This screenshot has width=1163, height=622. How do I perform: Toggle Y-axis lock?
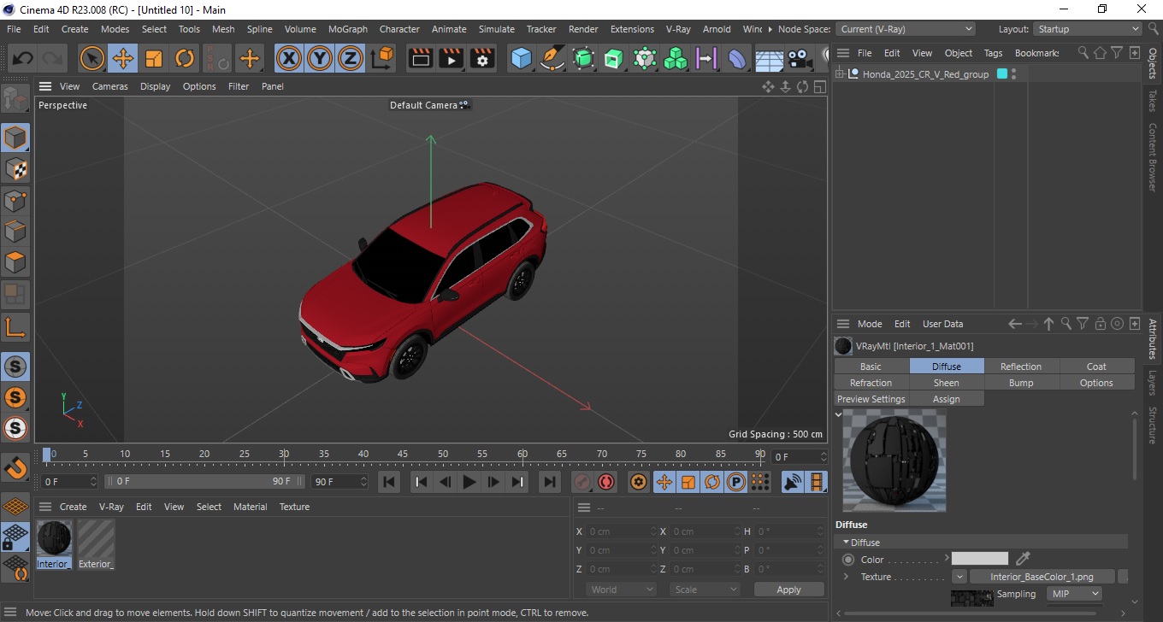(320, 59)
